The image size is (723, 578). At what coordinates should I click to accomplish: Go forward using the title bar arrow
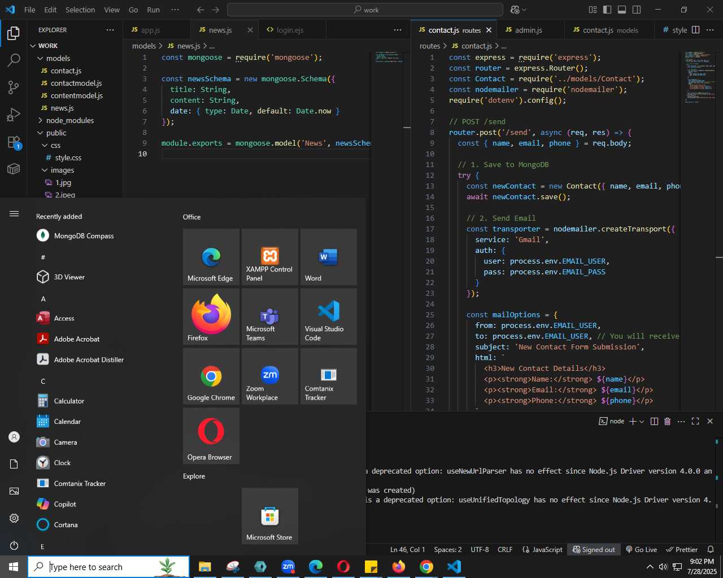click(x=216, y=10)
